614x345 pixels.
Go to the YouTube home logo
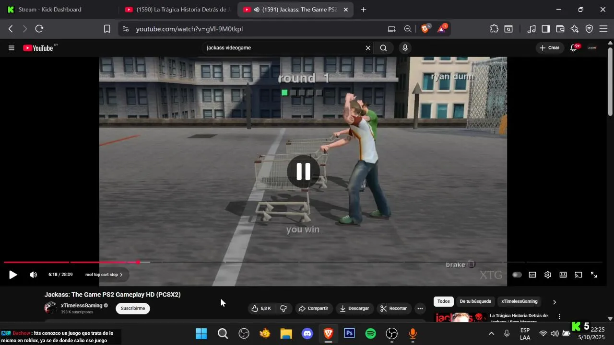pyautogui.click(x=38, y=48)
